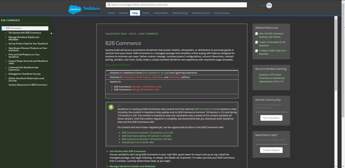Collapse the sidebar using the left-pointing arrow
Image resolution: width=345 pixels, height=168 pixels.
[51, 34]
